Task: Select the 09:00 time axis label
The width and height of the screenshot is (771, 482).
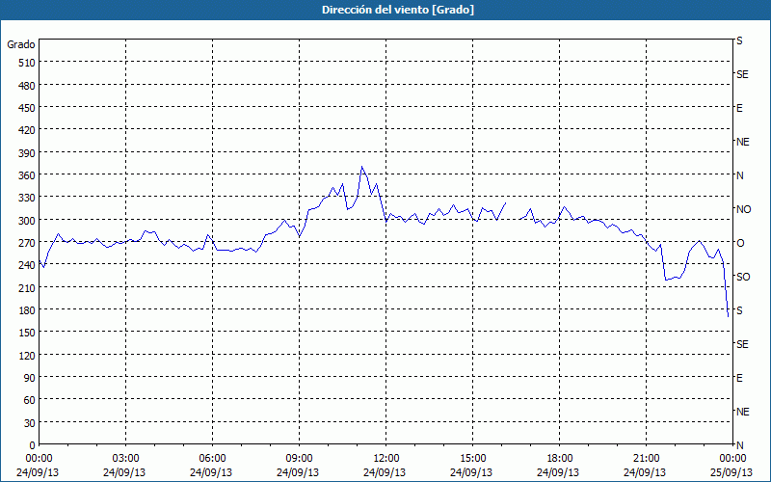Action: 299,459
